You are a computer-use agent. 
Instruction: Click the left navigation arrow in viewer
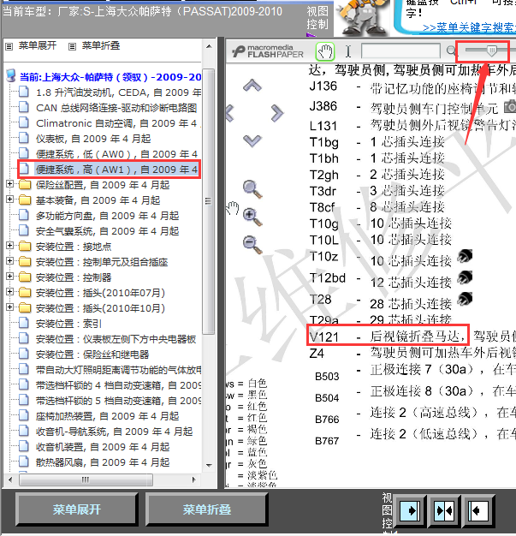[230, 113]
